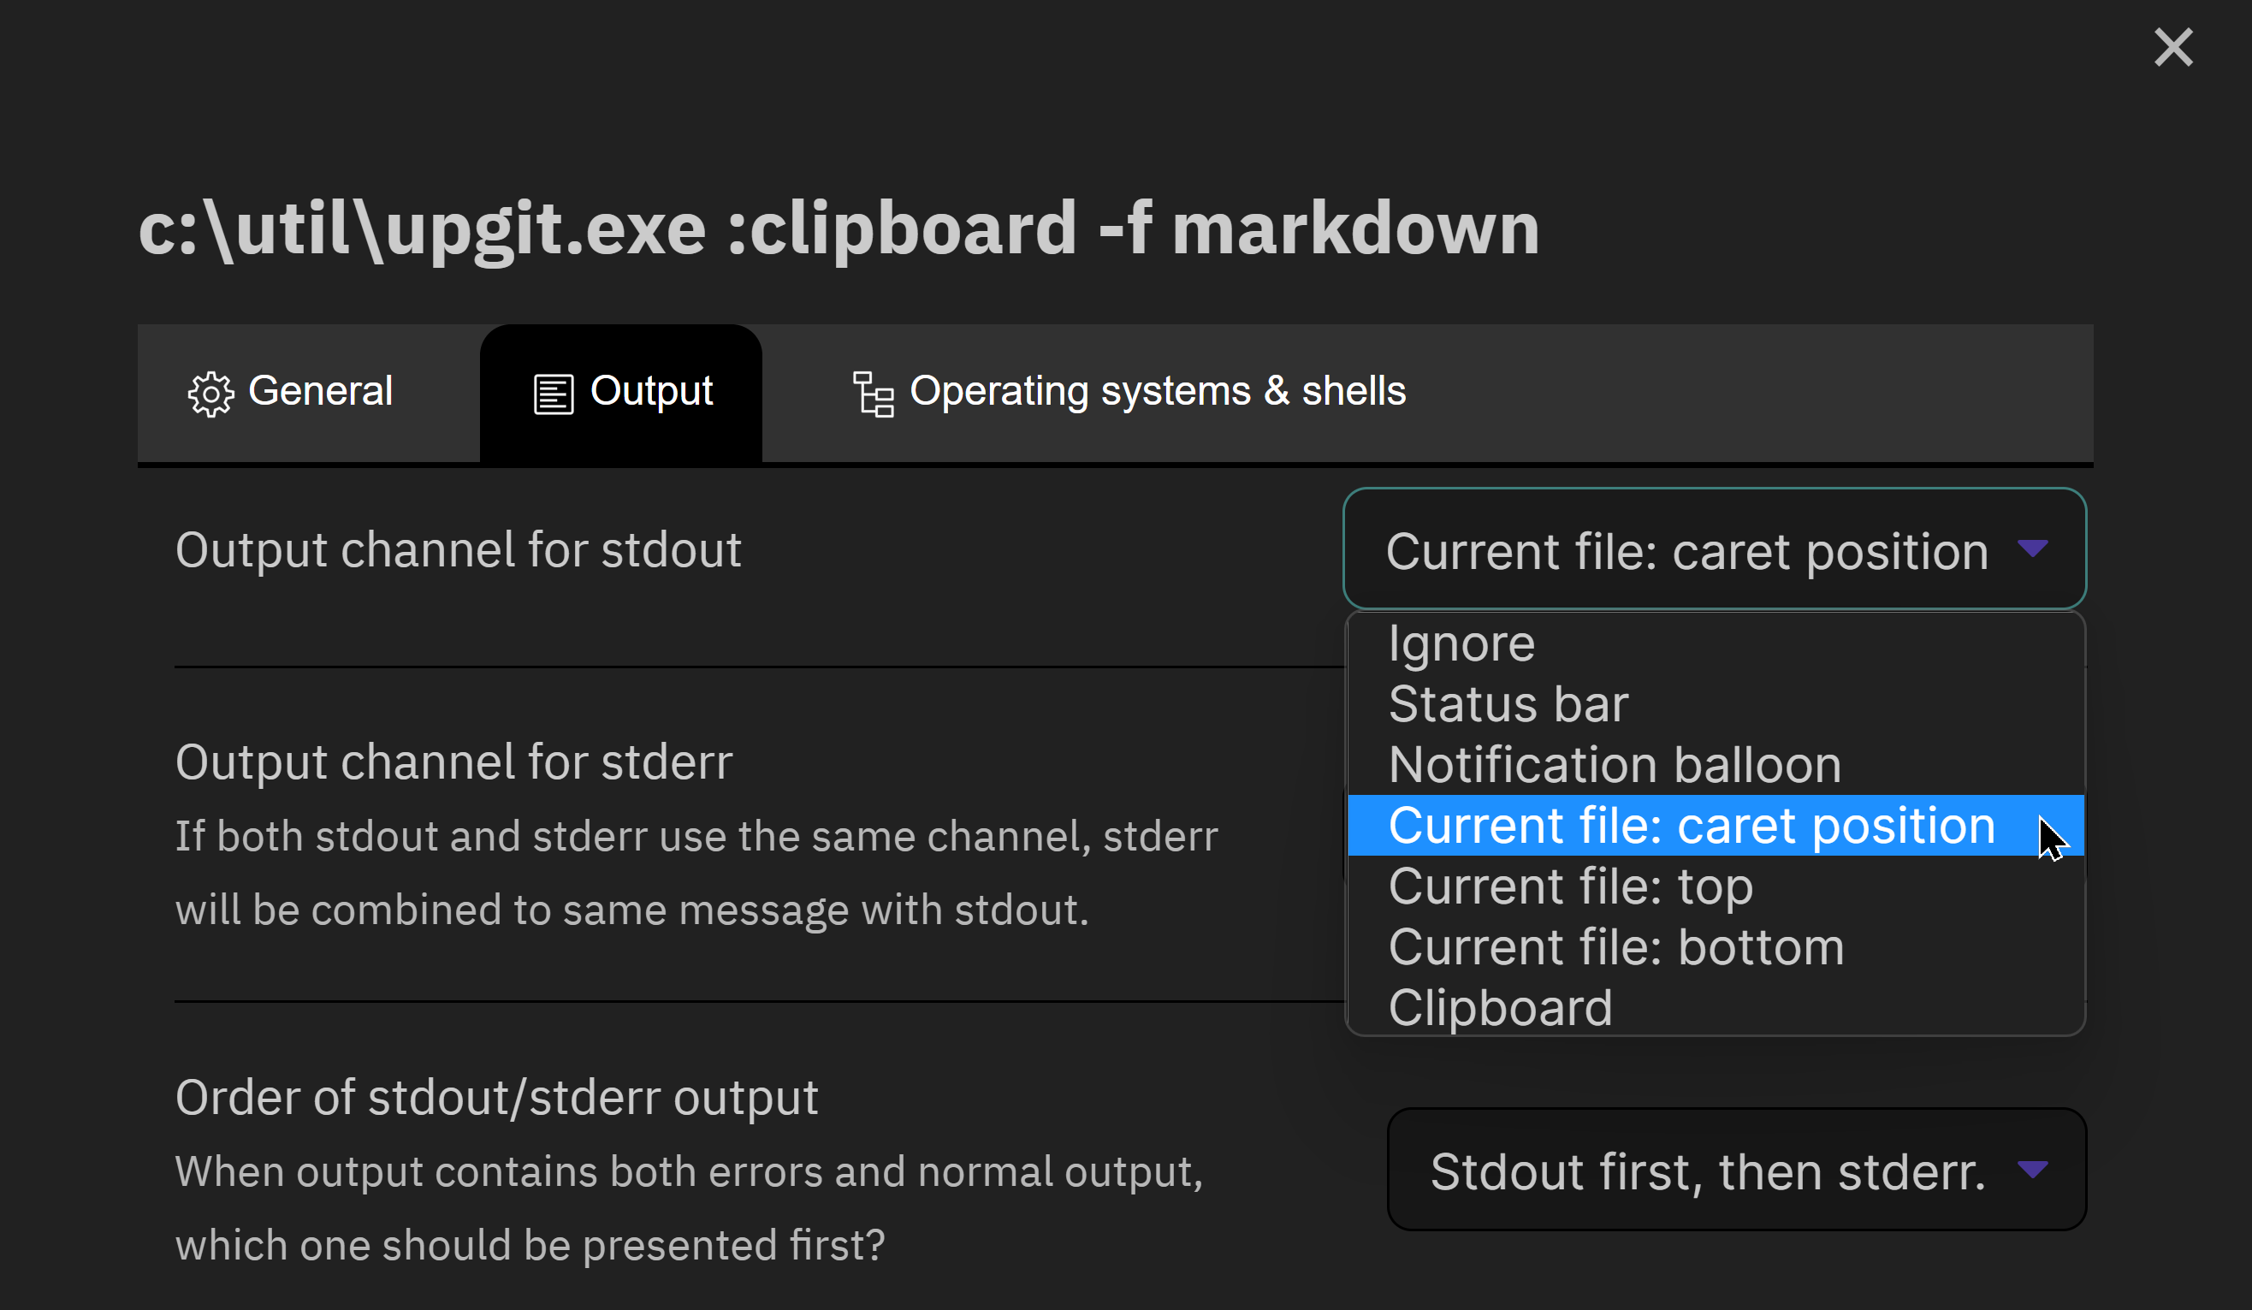This screenshot has height=1310, width=2252.
Task: Open the Stdout first, then stderr dropdown
Action: coord(1736,1169)
